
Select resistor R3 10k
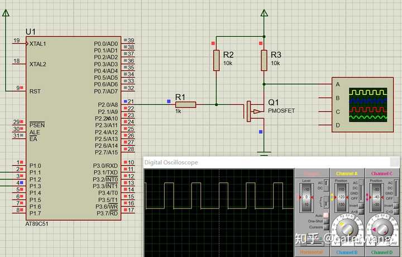click(264, 60)
